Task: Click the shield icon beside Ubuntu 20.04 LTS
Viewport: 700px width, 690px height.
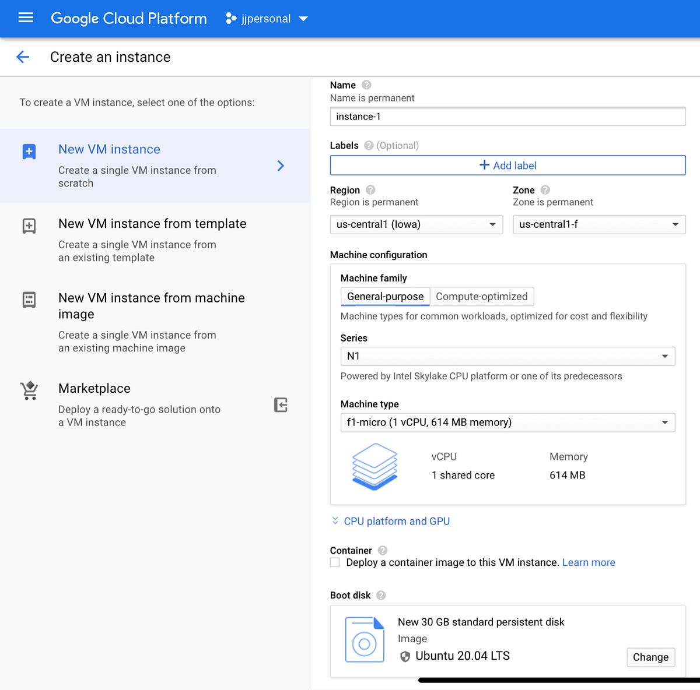Action: pos(405,657)
